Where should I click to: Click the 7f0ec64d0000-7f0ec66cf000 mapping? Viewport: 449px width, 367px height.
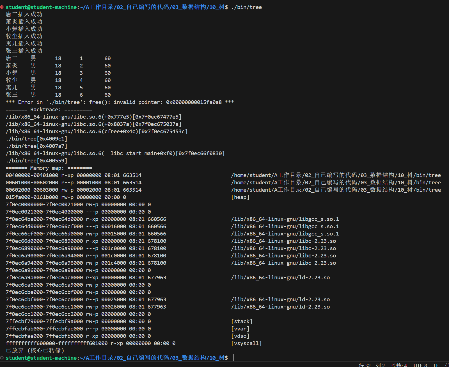[x=86, y=226]
